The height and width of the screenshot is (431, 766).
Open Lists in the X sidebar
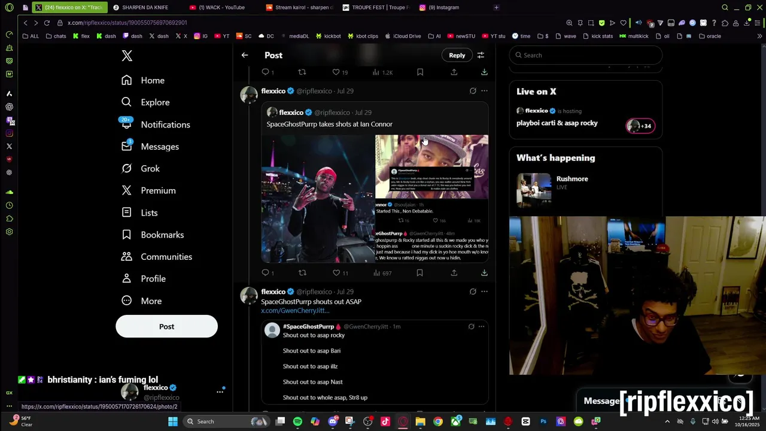point(139,213)
